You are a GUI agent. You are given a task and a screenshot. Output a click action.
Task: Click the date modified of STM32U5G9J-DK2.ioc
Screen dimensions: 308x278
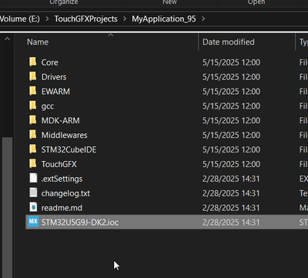click(231, 222)
